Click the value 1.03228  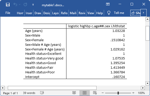pyautogui.click(x=119, y=31)
